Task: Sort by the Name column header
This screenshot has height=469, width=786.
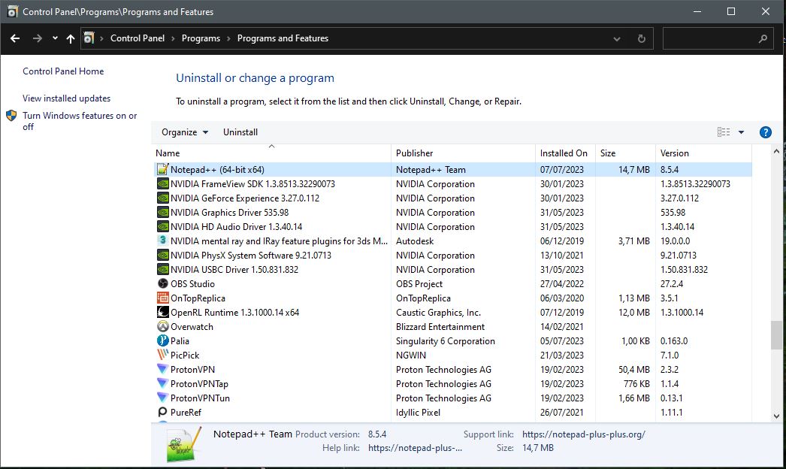Action: [x=271, y=153]
